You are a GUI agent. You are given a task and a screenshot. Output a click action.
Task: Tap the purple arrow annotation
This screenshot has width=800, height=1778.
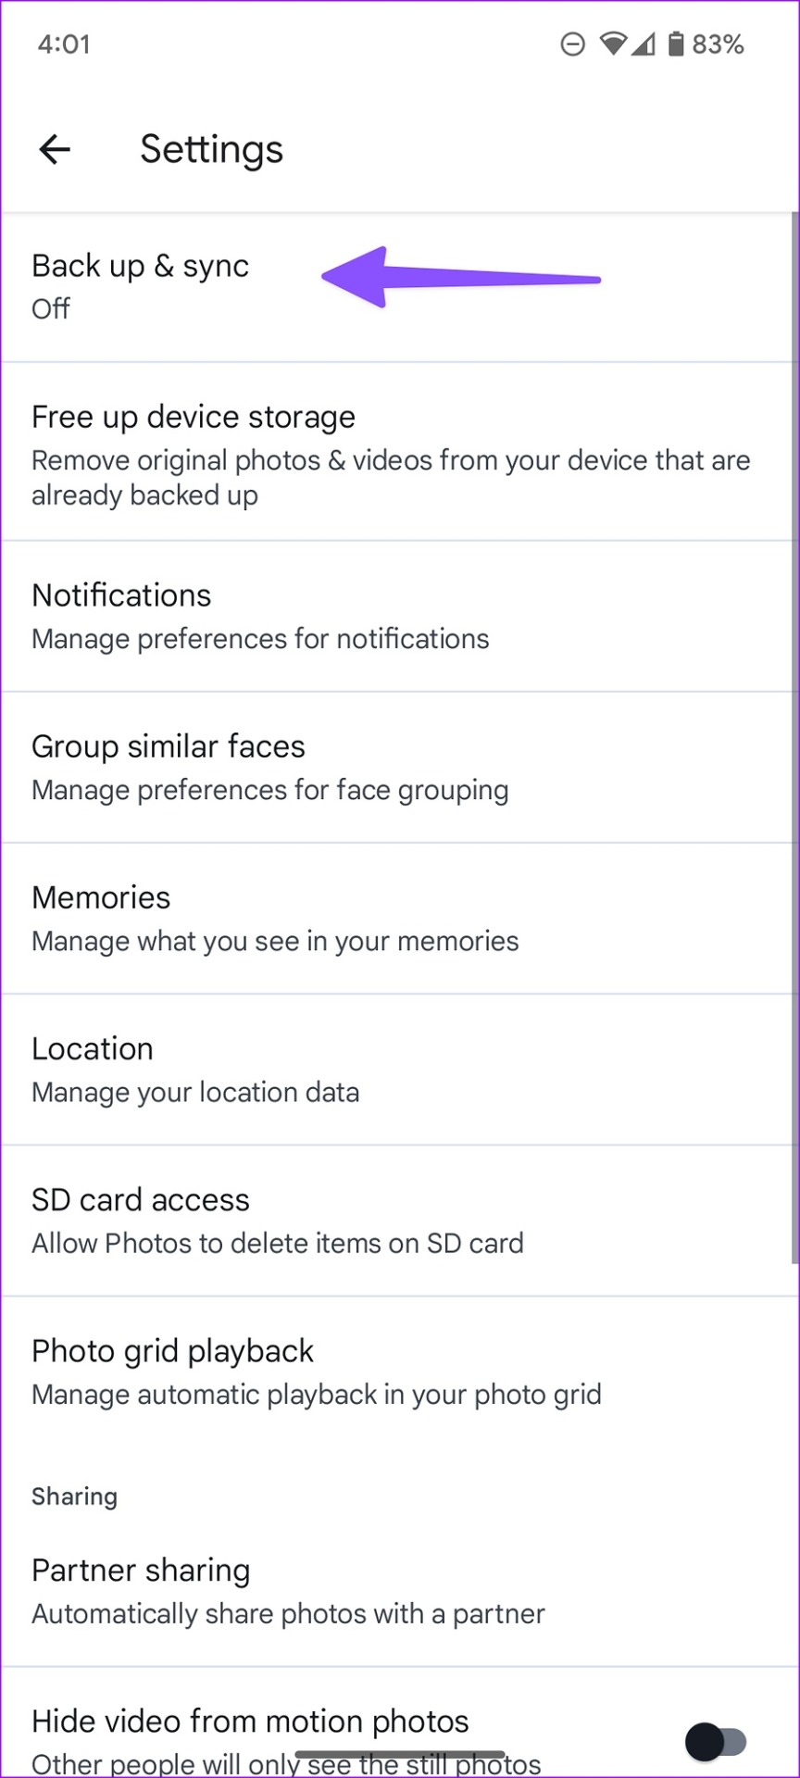pyautogui.click(x=461, y=277)
